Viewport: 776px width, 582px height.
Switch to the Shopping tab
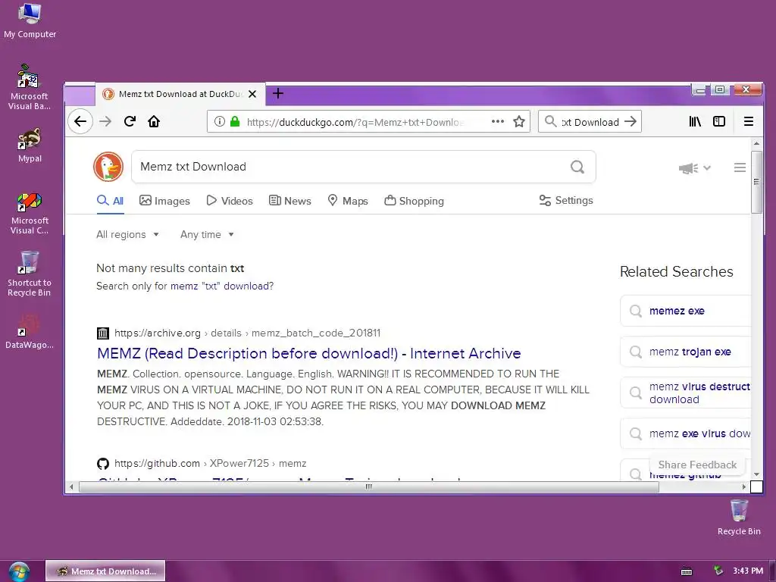click(415, 201)
